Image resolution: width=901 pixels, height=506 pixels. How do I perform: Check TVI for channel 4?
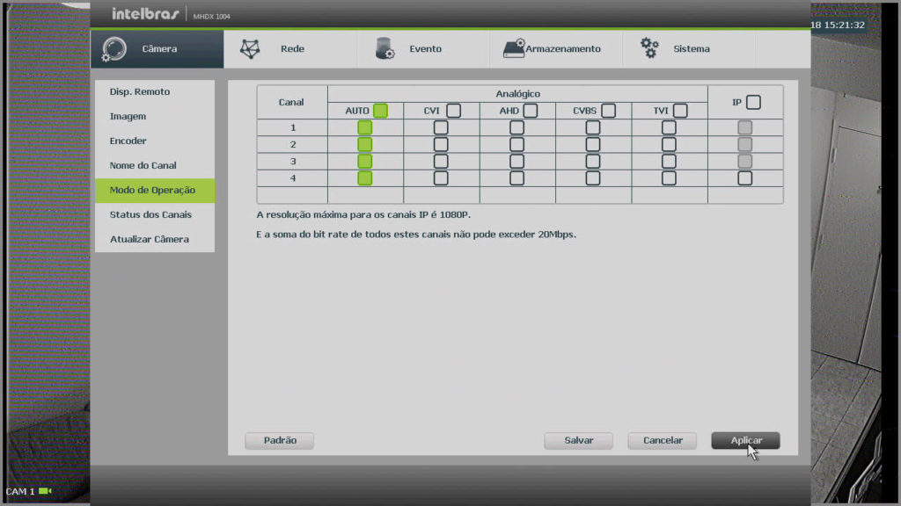(669, 178)
